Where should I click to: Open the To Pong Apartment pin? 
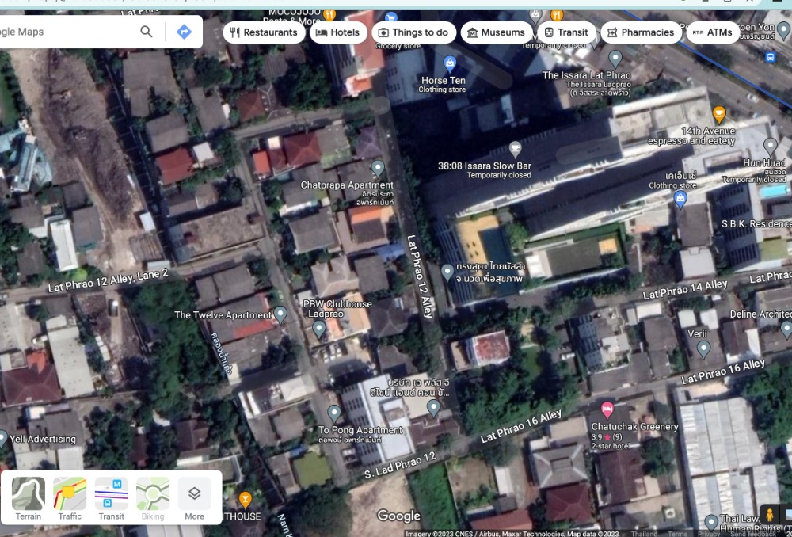(x=334, y=413)
